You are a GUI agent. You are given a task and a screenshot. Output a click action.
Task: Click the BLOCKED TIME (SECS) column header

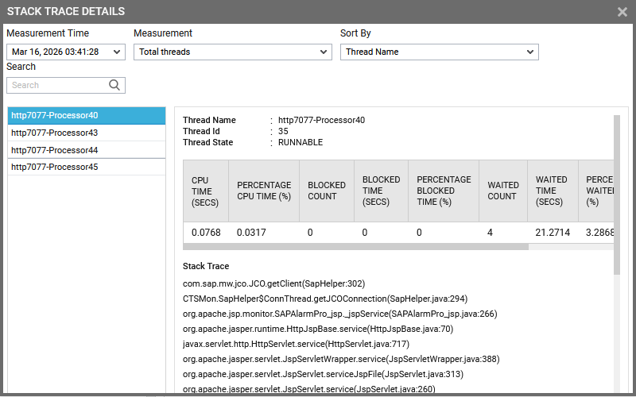tap(381, 191)
